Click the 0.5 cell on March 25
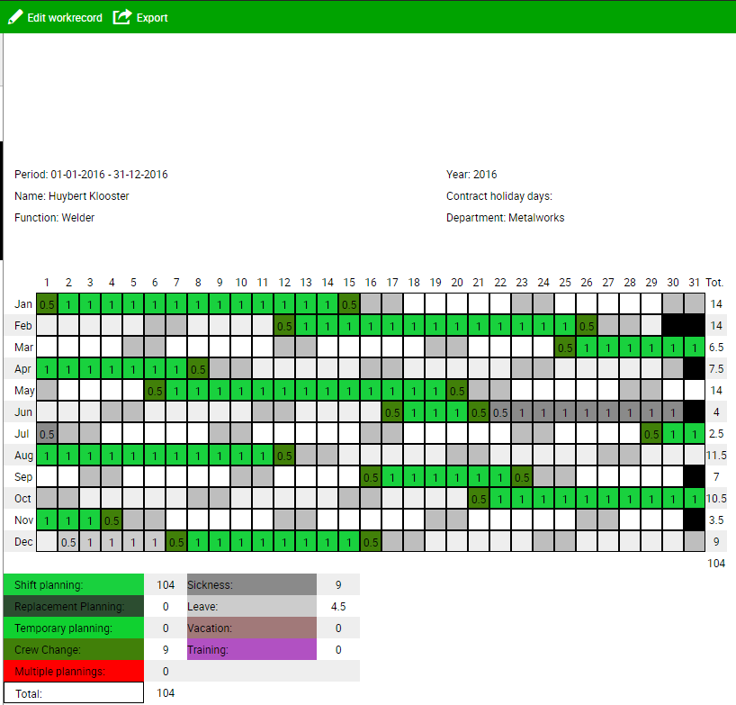Image resolution: width=736 pixels, height=705 pixels. pyautogui.click(x=565, y=348)
